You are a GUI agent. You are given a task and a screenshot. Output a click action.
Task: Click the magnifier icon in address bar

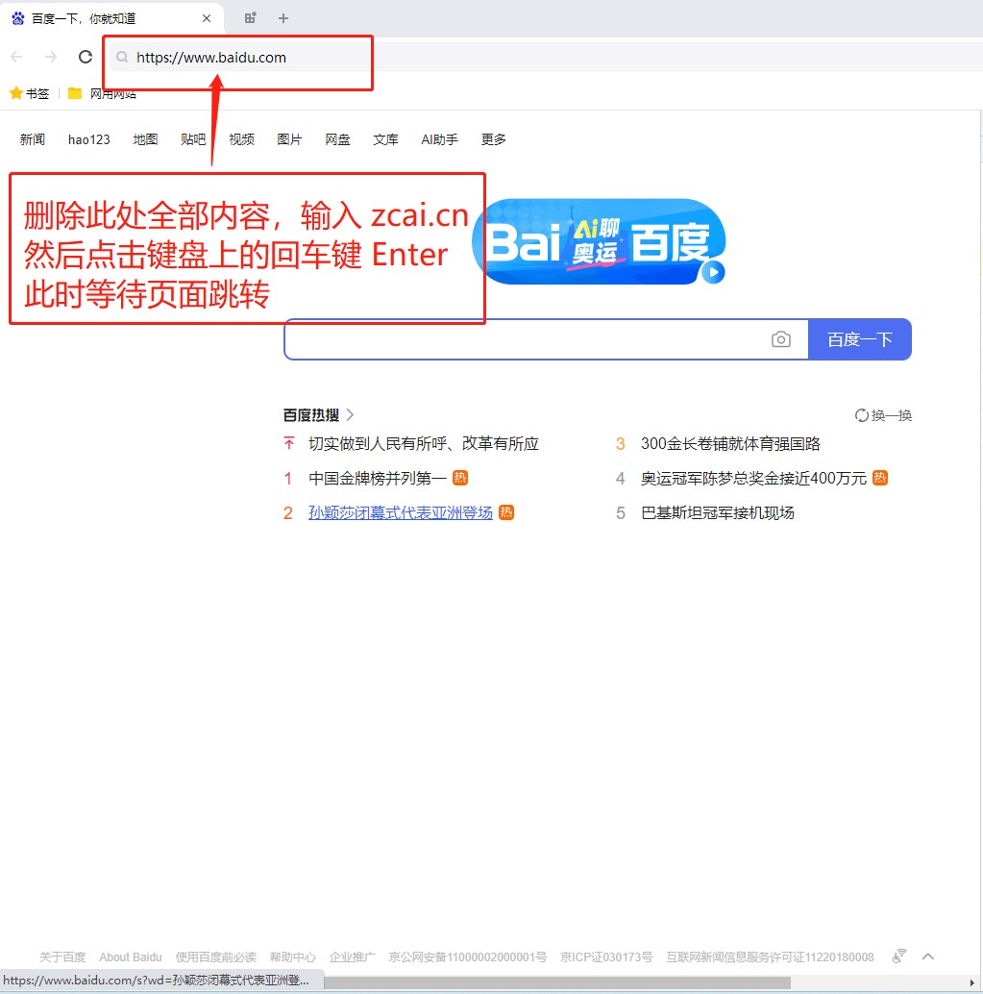122,58
